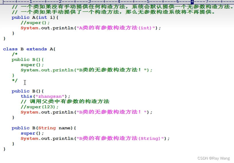Click the 'public B(String name){' line
The width and height of the screenshot is (234, 163).
click(44, 128)
